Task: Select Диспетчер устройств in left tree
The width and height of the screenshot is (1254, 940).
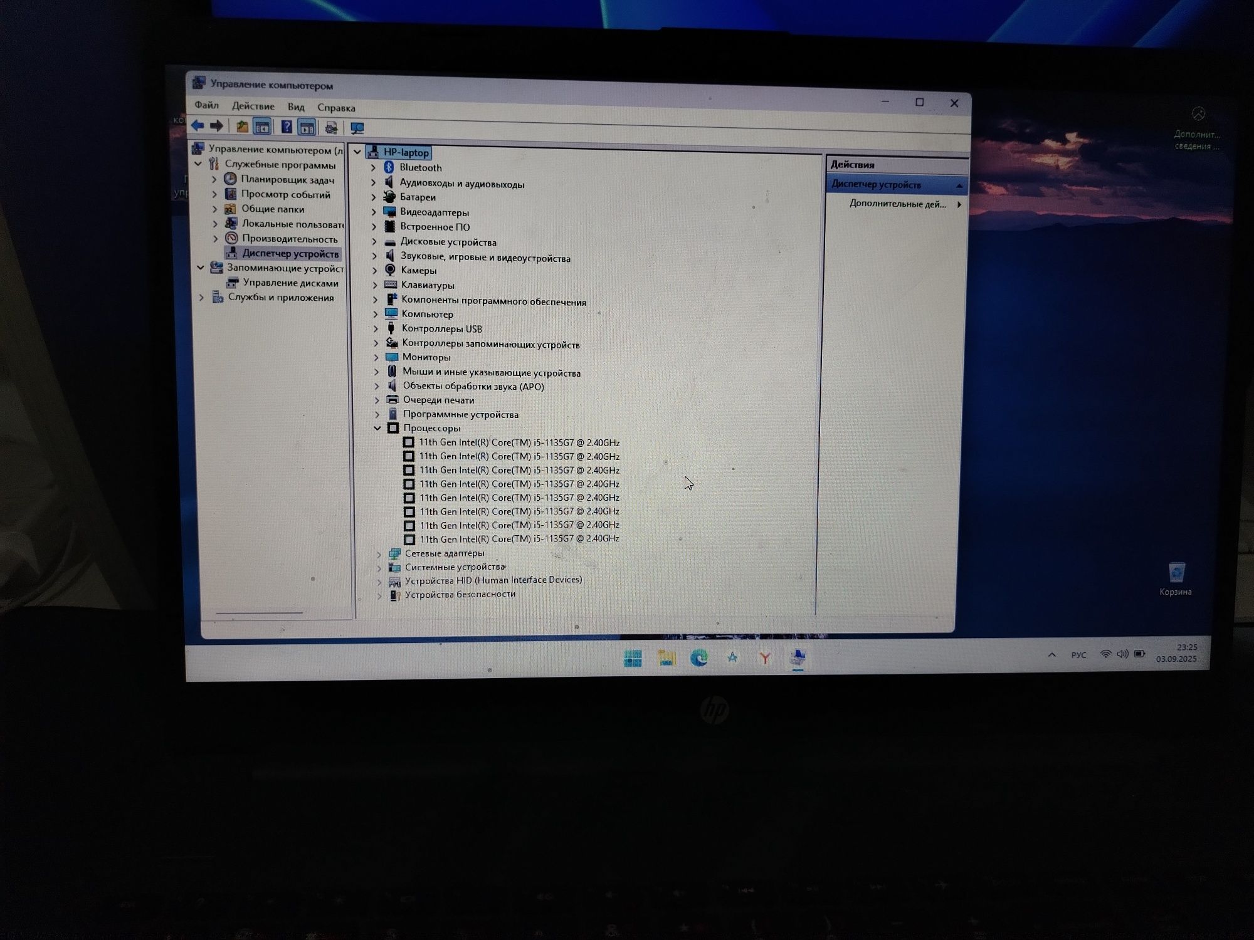Action: (x=290, y=253)
